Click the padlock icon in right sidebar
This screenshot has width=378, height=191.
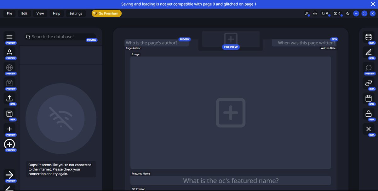369,114
